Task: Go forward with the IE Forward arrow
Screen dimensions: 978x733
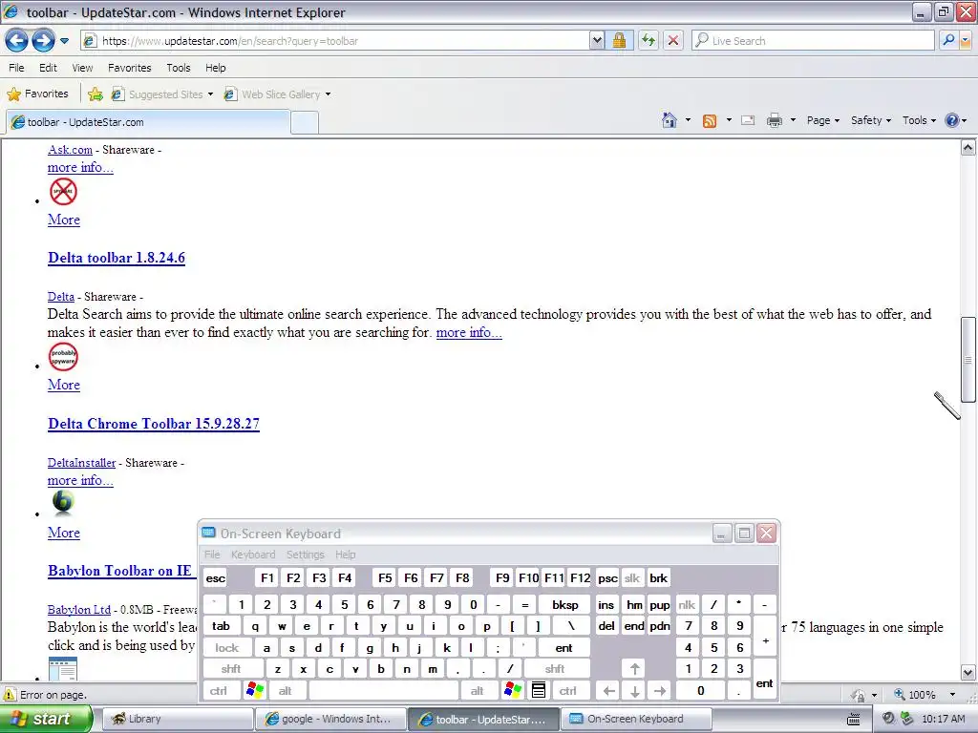Action: coord(43,41)
